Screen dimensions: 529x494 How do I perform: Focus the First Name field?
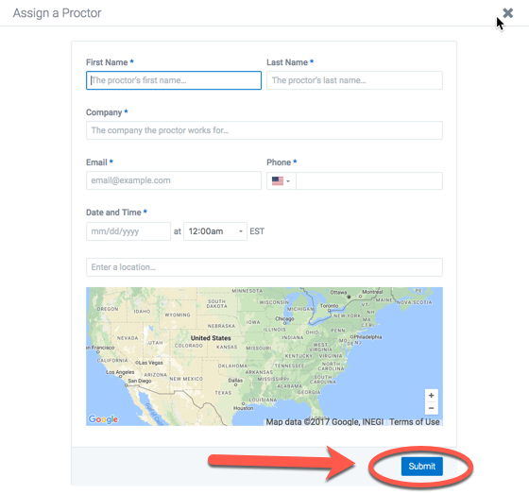(174, 80)
